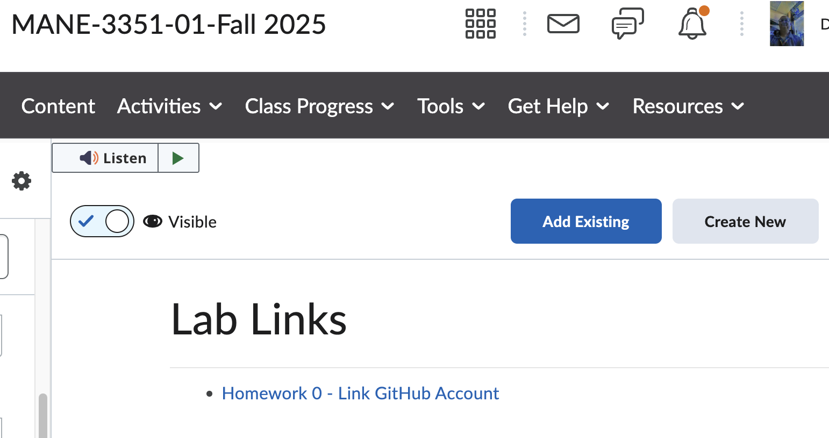Expand the Activities dropdown menu
This screenshot has width=829, height=438.
[169, 106]
